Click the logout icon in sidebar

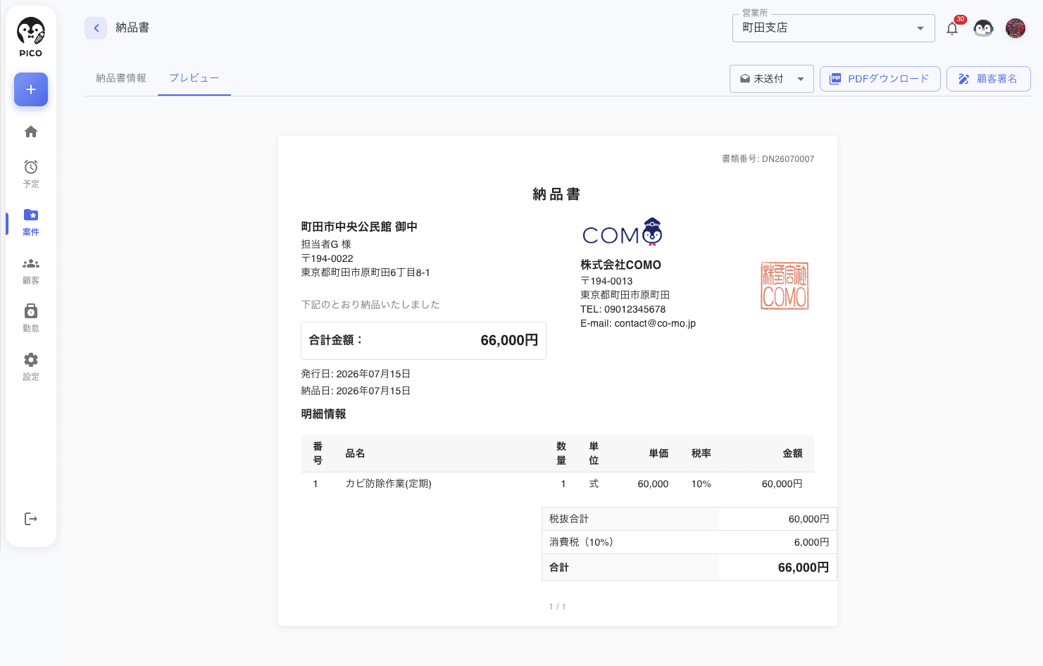[31, 519]
